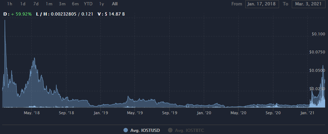The width and height of the screenshot is (328, 134).
Task: Select the YTD range option
Action: tap(88, 4)
